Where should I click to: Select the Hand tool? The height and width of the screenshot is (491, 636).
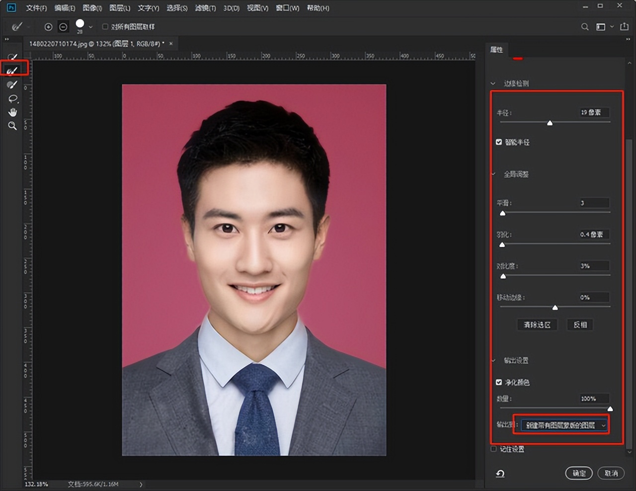tap(12, 112)
